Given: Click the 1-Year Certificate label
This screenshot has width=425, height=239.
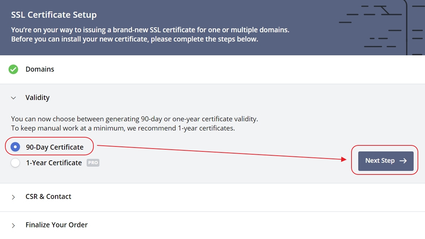Looking at the screenshot, I should click(54, 163).
